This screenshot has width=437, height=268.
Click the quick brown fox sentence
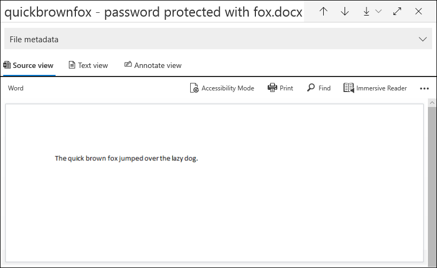(x=126, y=158)
